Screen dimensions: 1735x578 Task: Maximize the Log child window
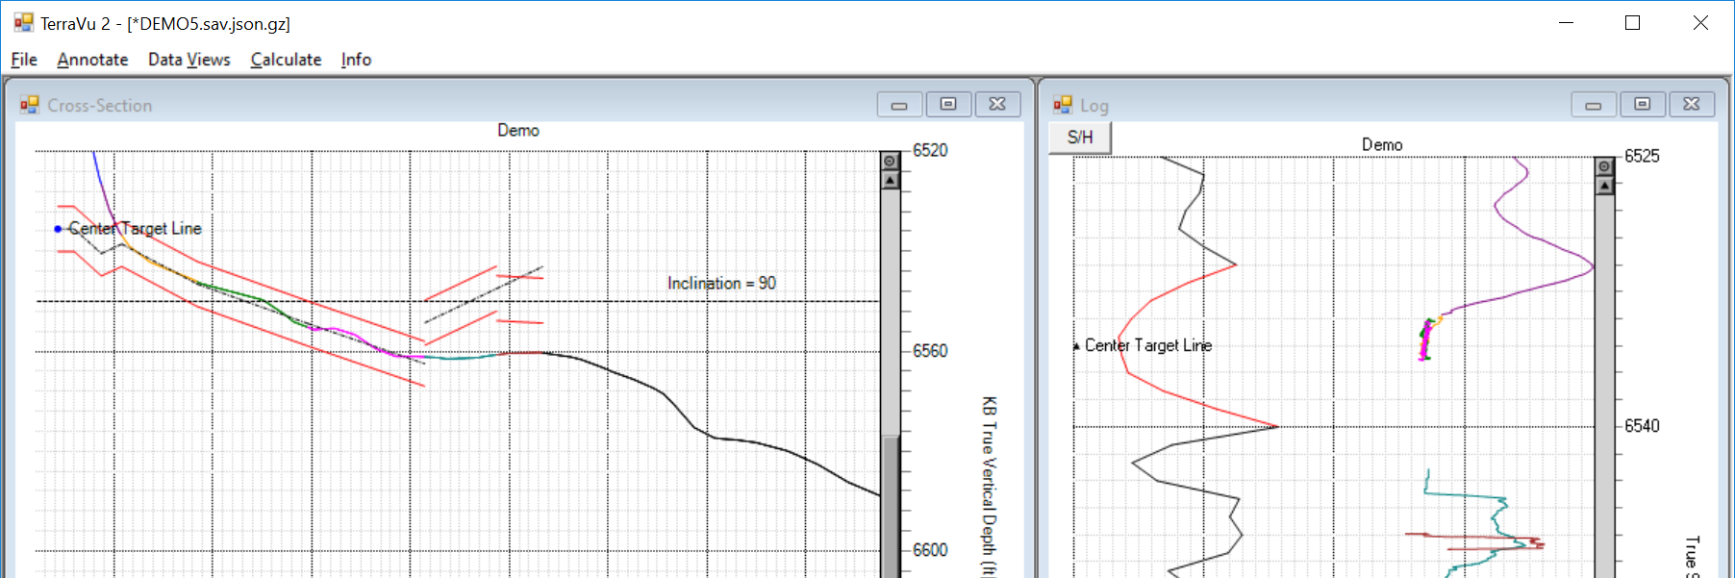tap(1643, 105)
